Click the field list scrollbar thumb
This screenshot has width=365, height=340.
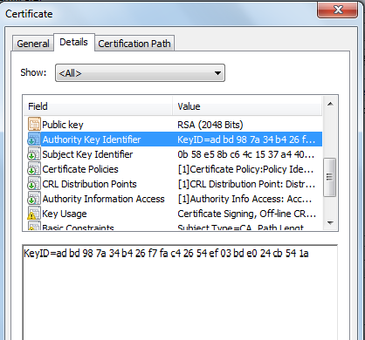pos(329,177)
